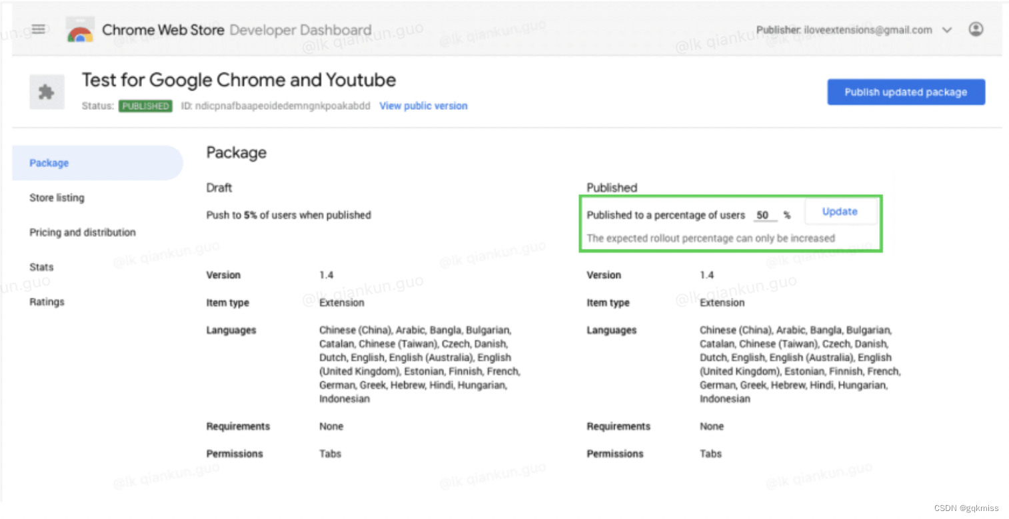Click the Package section heading
This screenshot has width=1009, height=519.
click(237, 153)
